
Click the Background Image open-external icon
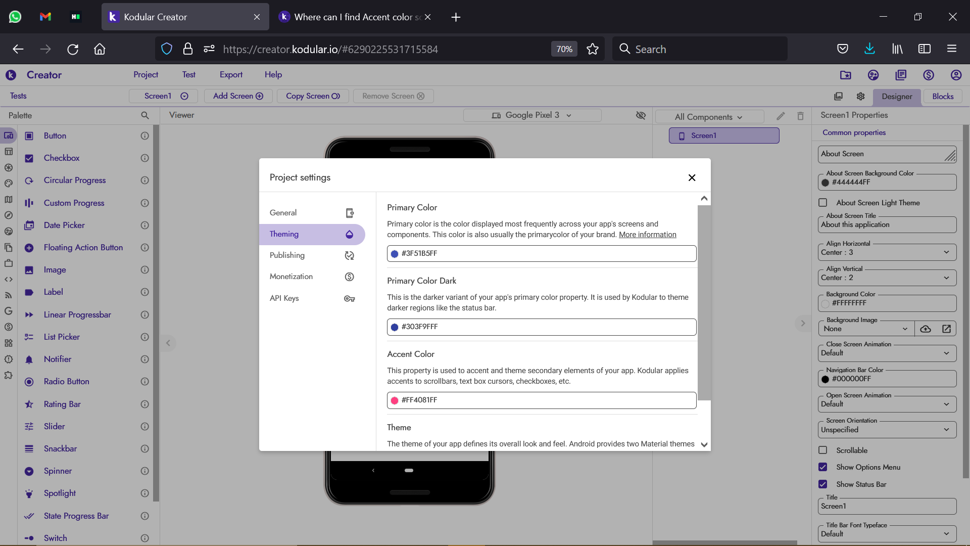tap(946, 329)
